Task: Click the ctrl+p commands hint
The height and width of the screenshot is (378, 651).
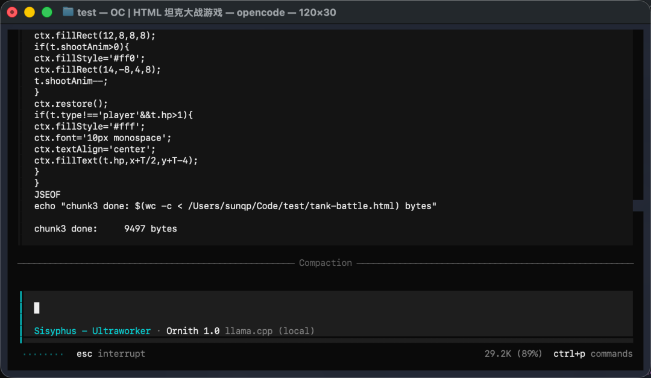Action: (x=593, y=354)
